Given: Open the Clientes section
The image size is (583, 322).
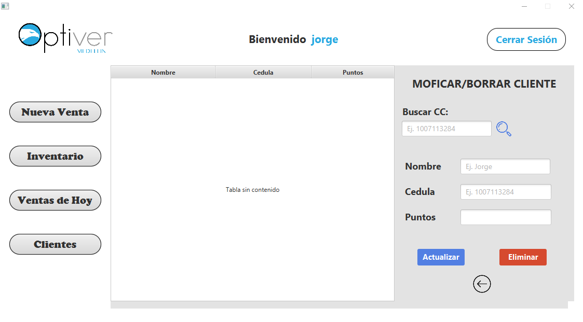Looking at the screenshot, I should point(55,244).
